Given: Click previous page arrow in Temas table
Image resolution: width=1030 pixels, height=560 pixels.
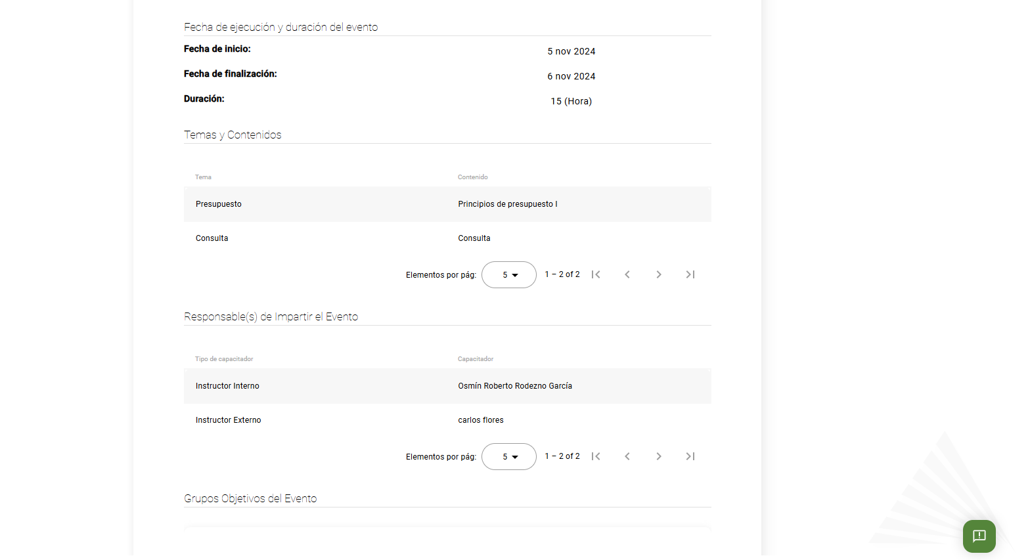Looking at the screenshot, I should tap(627, 274).
